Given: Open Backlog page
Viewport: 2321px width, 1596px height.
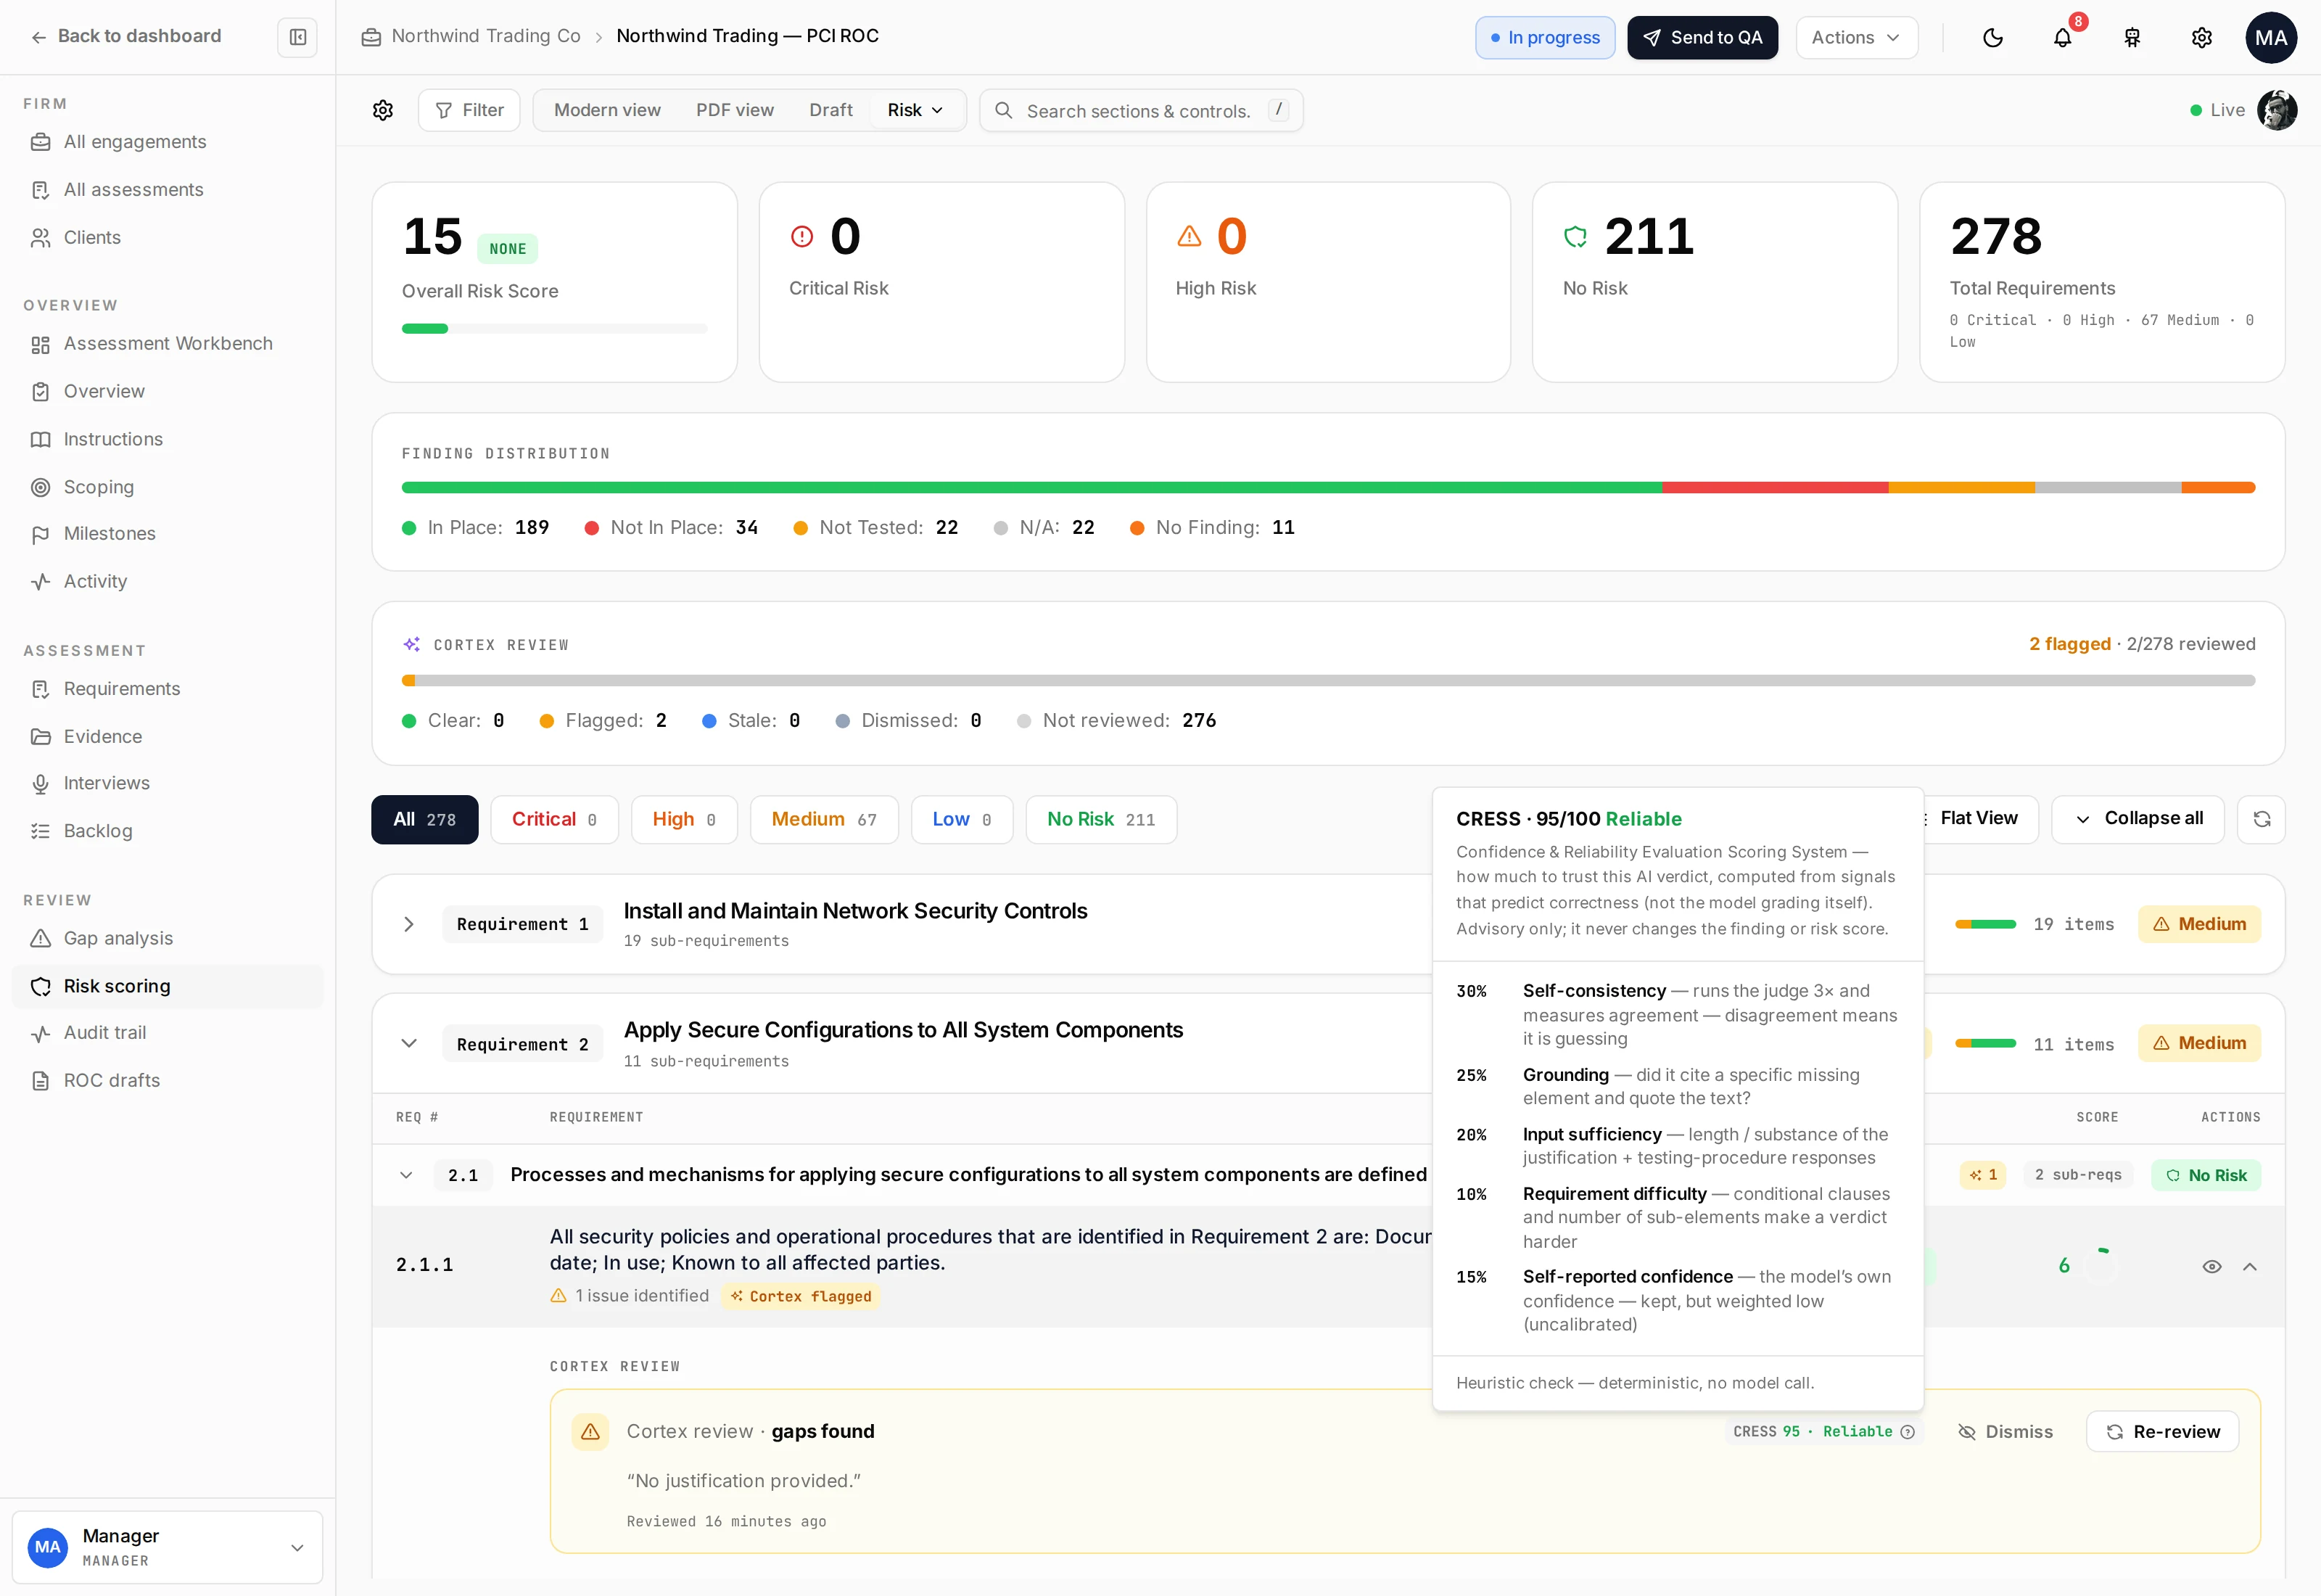Looking at the screenshot, I should point(168,831).
